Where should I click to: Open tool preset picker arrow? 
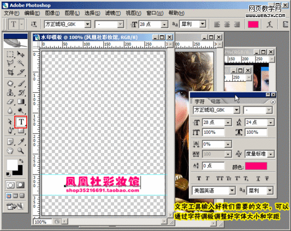pos(21,24)
